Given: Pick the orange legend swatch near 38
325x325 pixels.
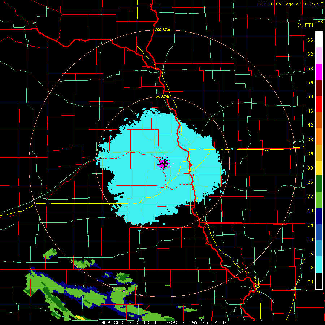Looking at the screenshot, I should [x=319, y=136].
